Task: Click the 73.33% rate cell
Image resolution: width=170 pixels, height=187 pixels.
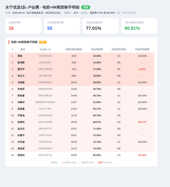Action: [97, 148]
